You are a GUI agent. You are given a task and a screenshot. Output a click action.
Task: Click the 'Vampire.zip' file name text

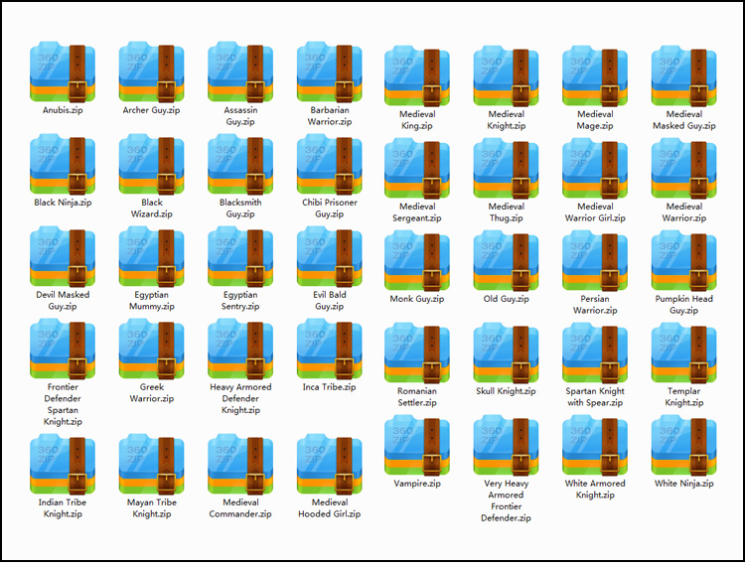417,484
